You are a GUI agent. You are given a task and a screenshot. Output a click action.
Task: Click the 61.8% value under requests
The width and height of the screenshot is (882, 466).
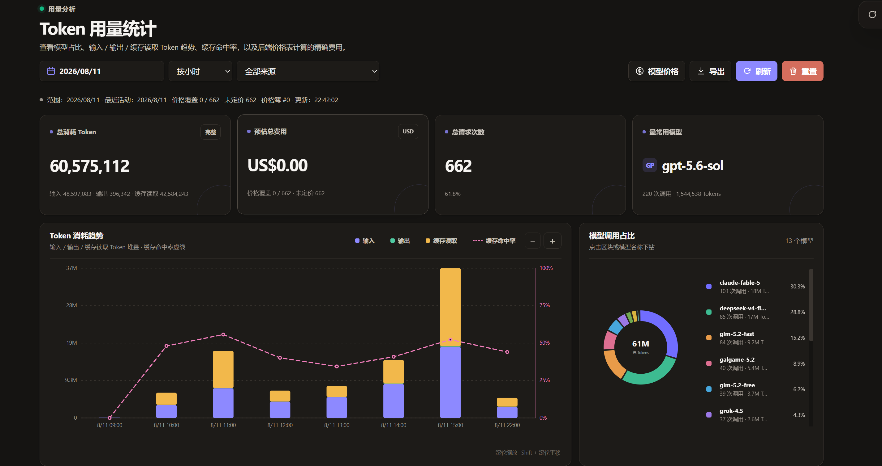[x=452, y=194]
